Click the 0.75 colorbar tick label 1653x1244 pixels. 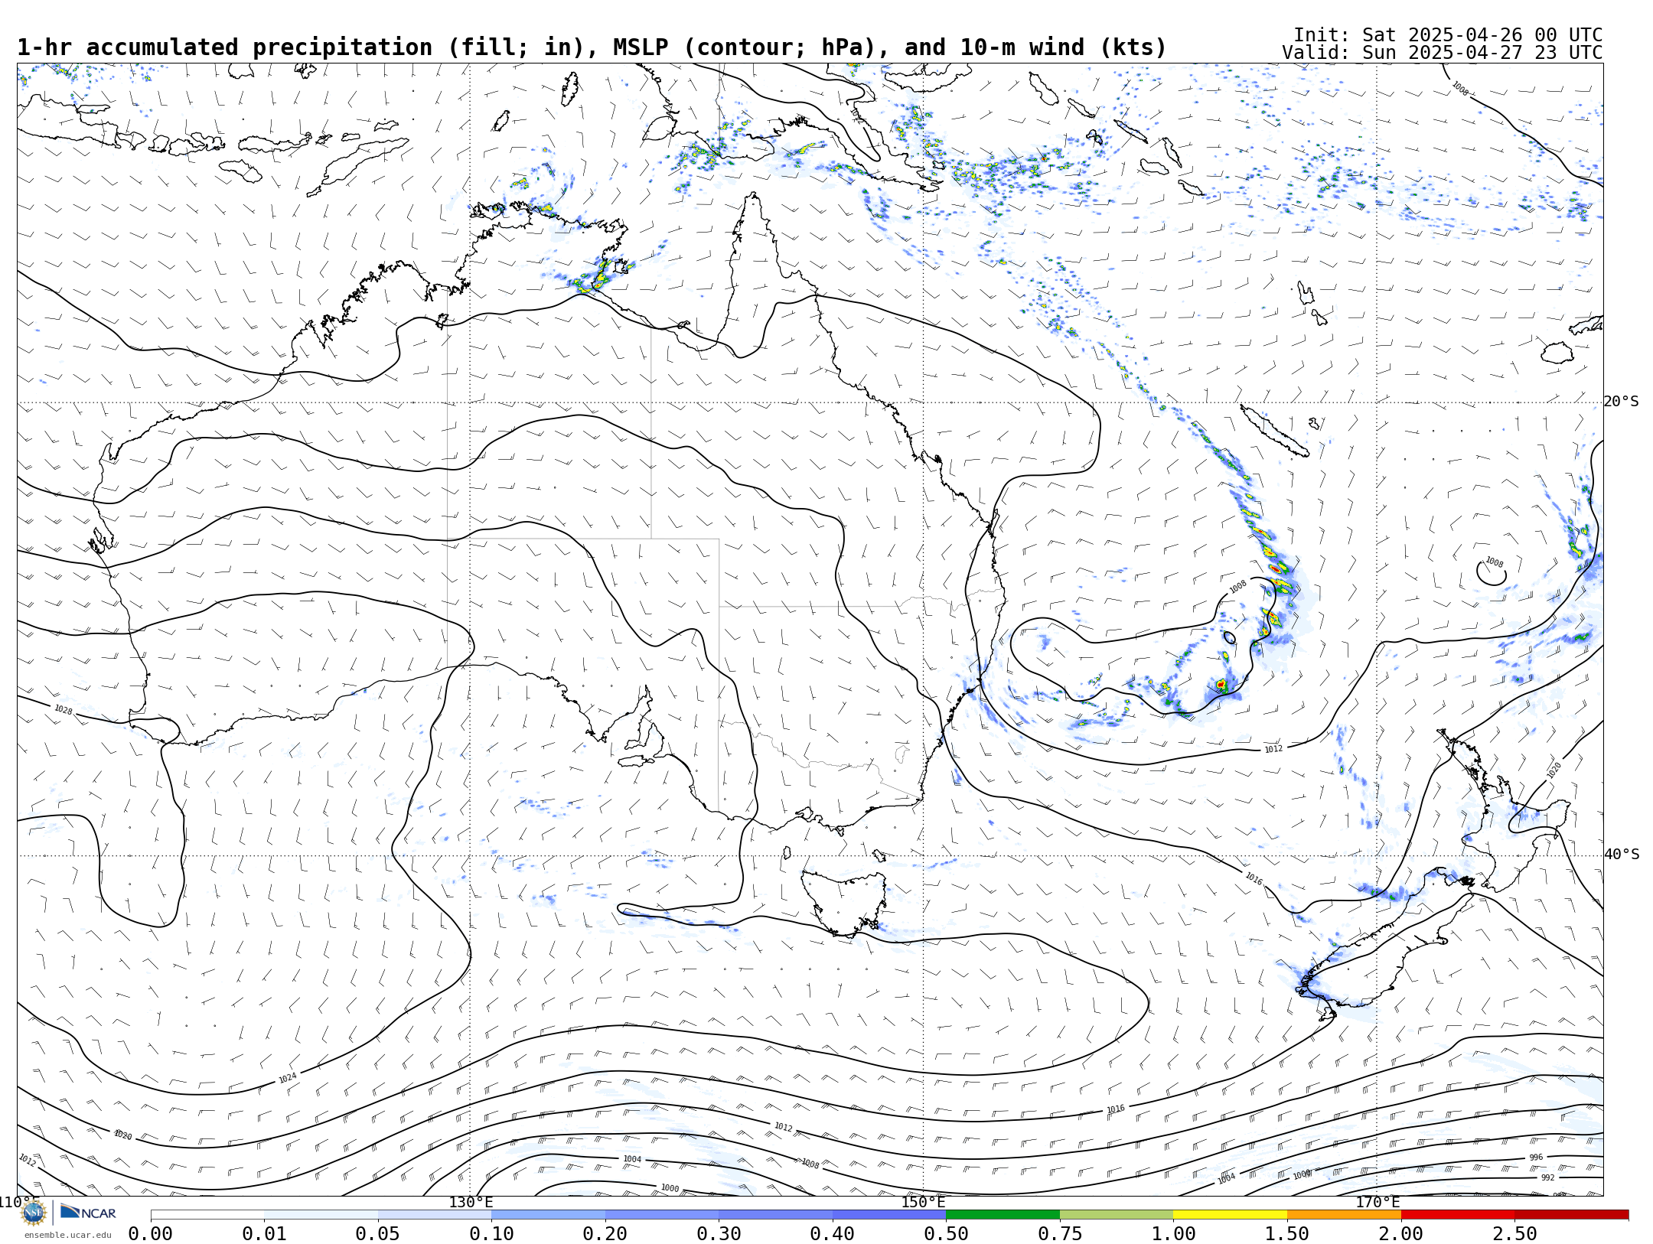[x=1060, y=1234]
